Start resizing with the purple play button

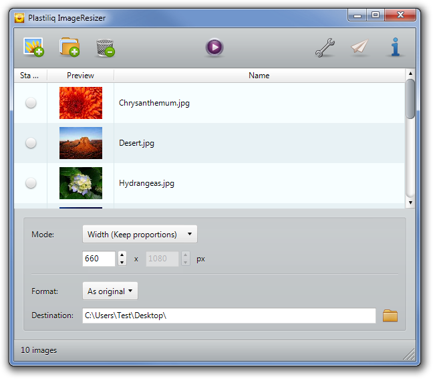tap(214, 47)
